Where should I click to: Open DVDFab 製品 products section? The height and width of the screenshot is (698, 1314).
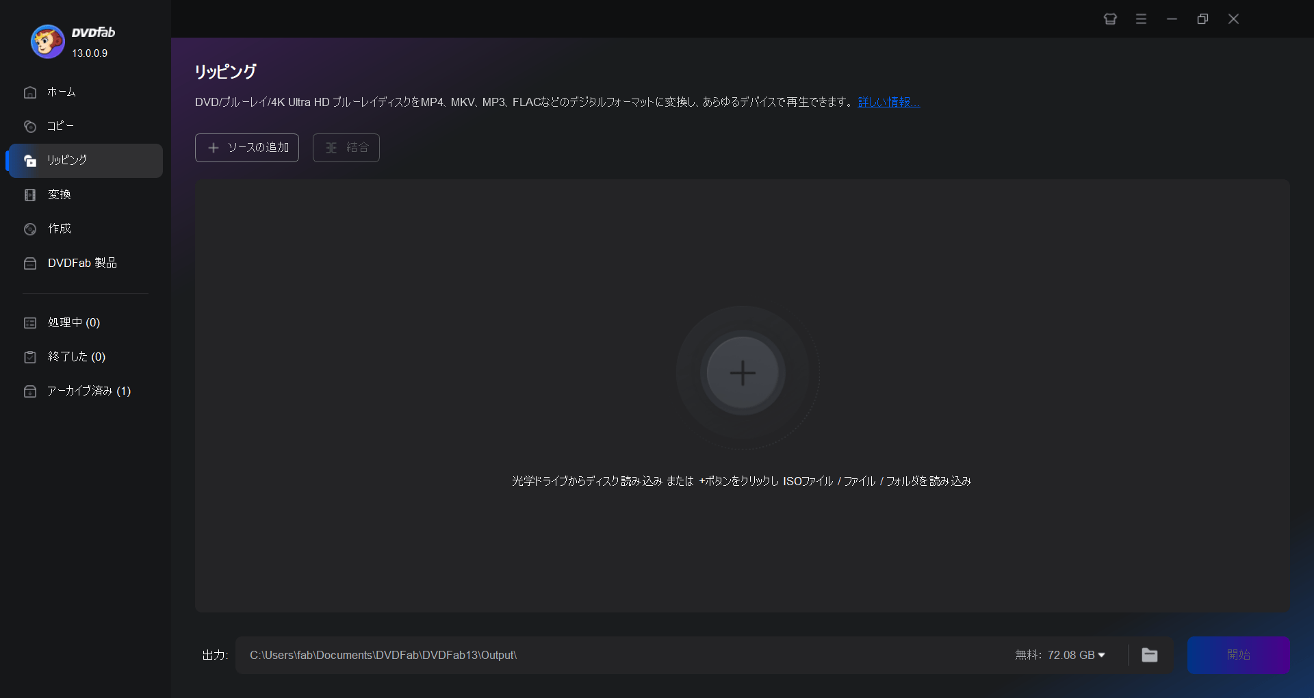click(x=86, y=263)
